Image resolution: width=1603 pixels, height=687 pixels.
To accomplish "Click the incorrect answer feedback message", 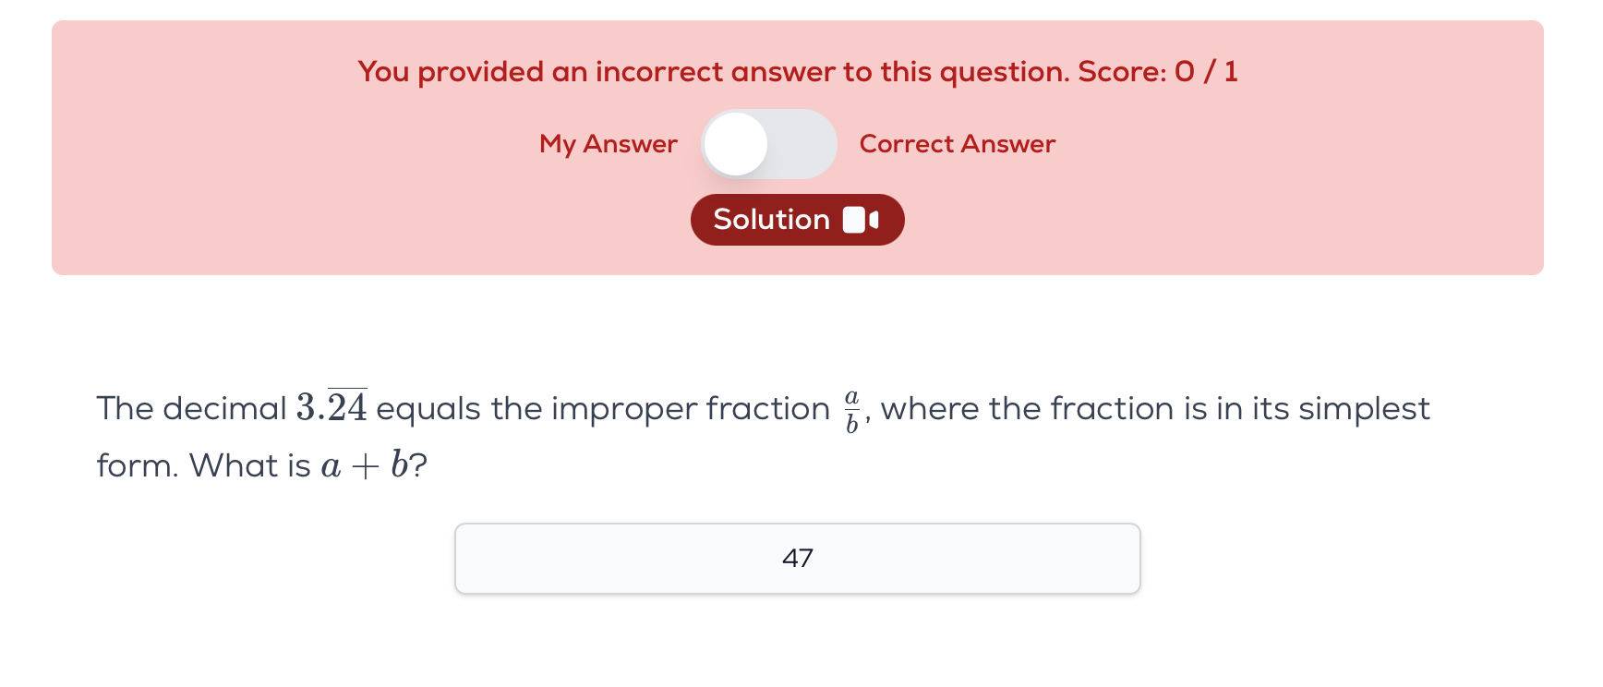I will tap(798, 72).
